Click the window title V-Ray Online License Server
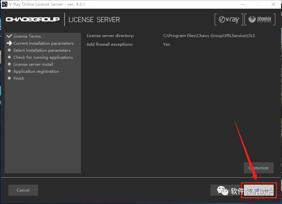282x204 pixels. tap(47, 4)
